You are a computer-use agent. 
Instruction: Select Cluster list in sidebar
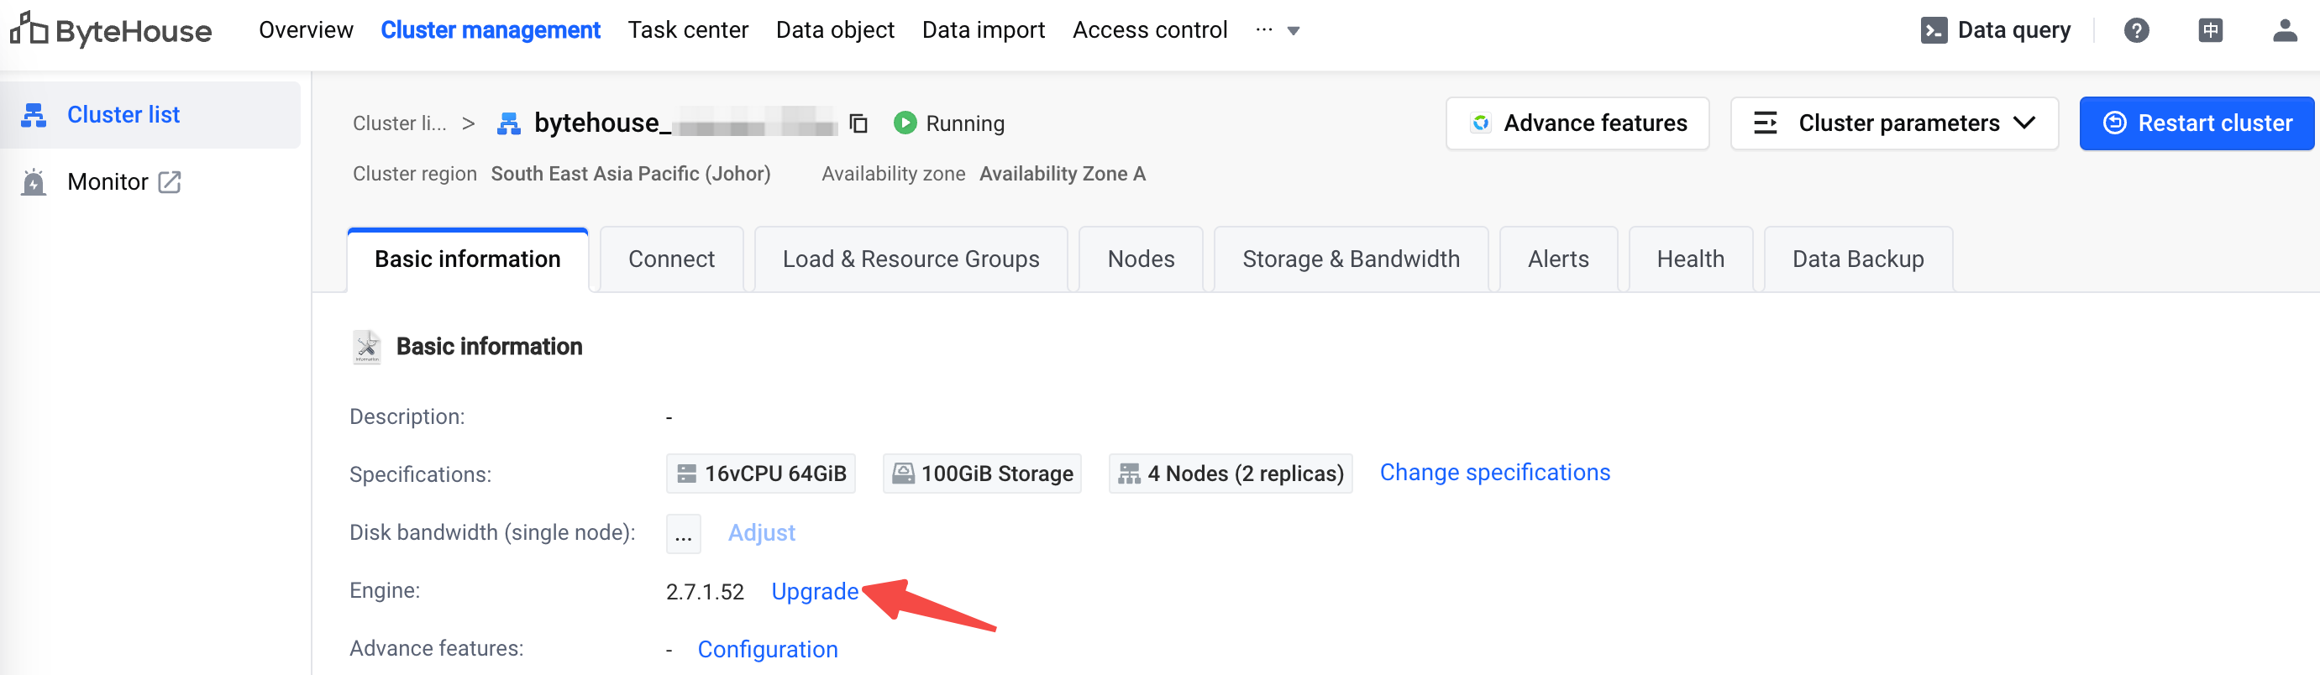click(123, 115)
